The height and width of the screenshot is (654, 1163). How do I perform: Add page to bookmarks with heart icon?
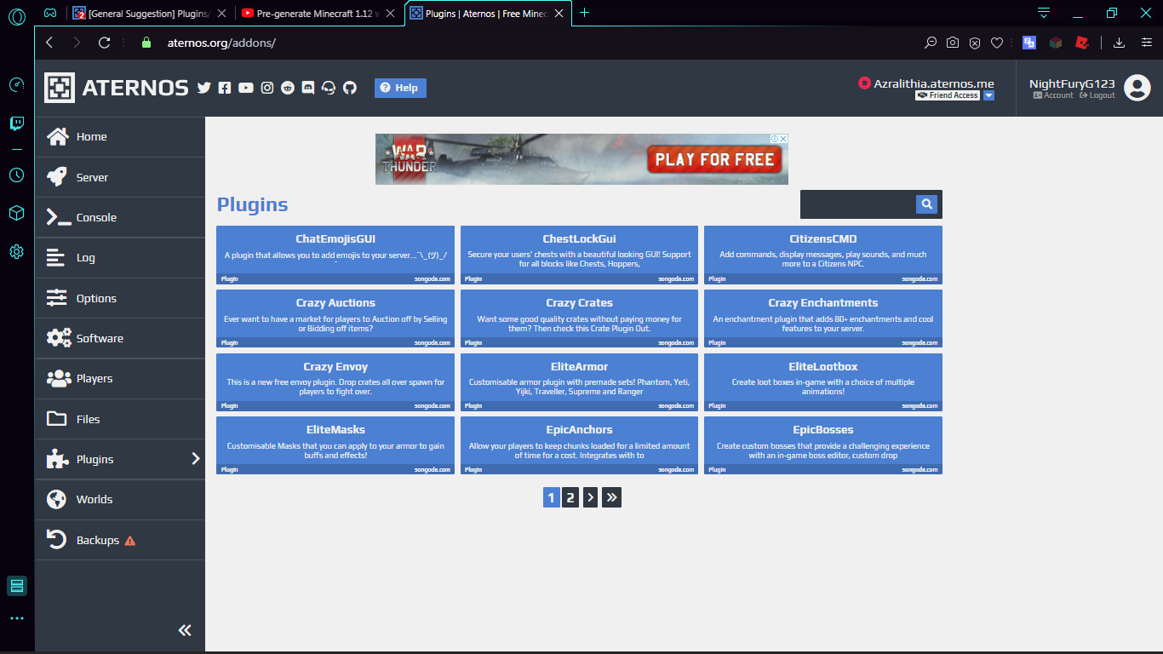pyautogui.click(x=997, y=43)
